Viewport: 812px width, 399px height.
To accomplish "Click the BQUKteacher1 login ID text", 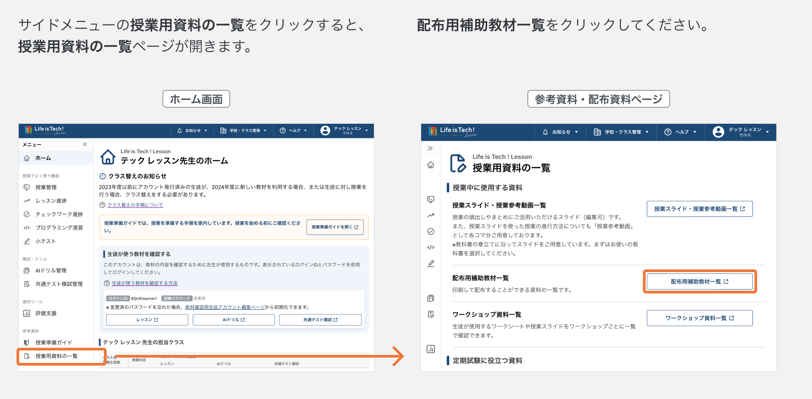I will coord(144,298).
